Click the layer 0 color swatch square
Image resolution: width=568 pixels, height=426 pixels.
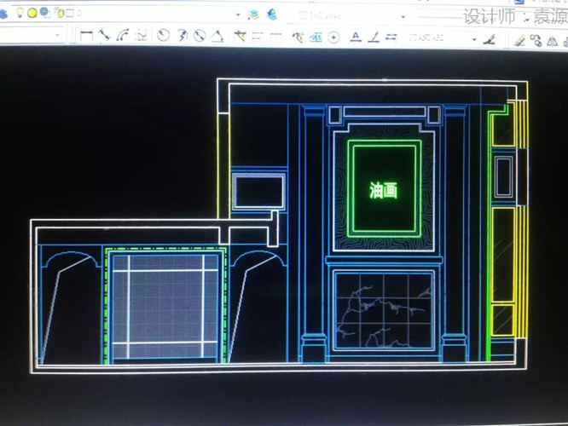pos(70,13)
